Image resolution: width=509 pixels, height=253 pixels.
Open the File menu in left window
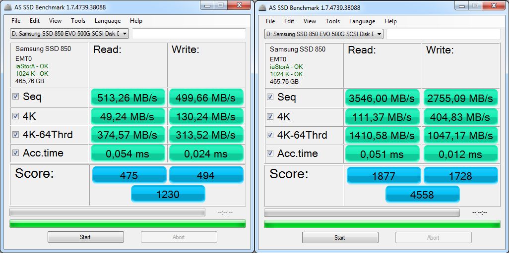(x=16, y=21)
